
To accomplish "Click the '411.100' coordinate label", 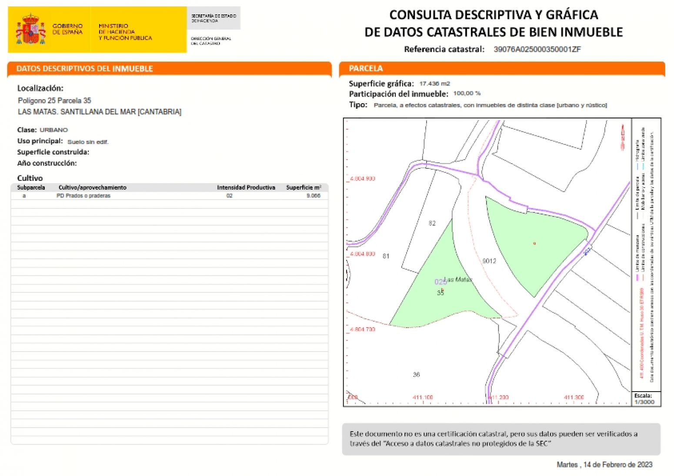I will point(423,398).
